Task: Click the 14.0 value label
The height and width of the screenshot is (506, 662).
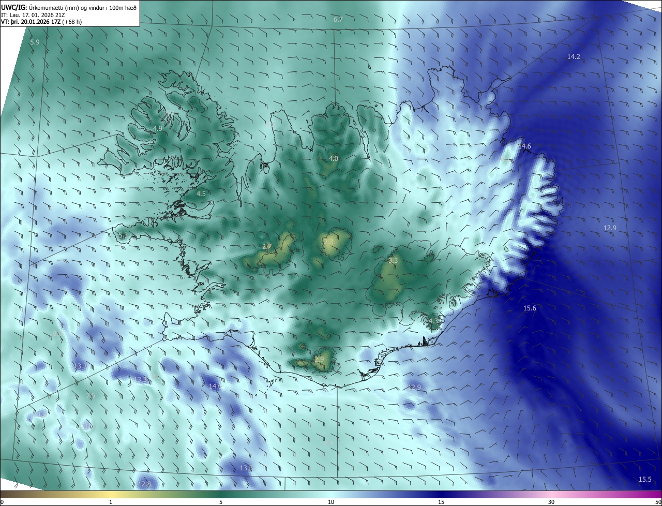Action: coord(215,386)
